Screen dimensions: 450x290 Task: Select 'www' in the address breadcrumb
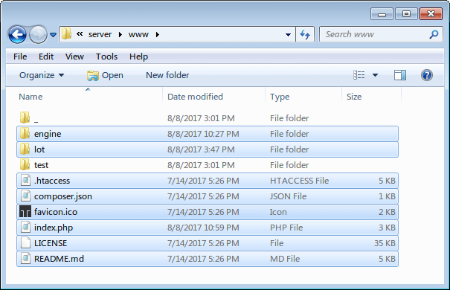click(x=138, y=34)
